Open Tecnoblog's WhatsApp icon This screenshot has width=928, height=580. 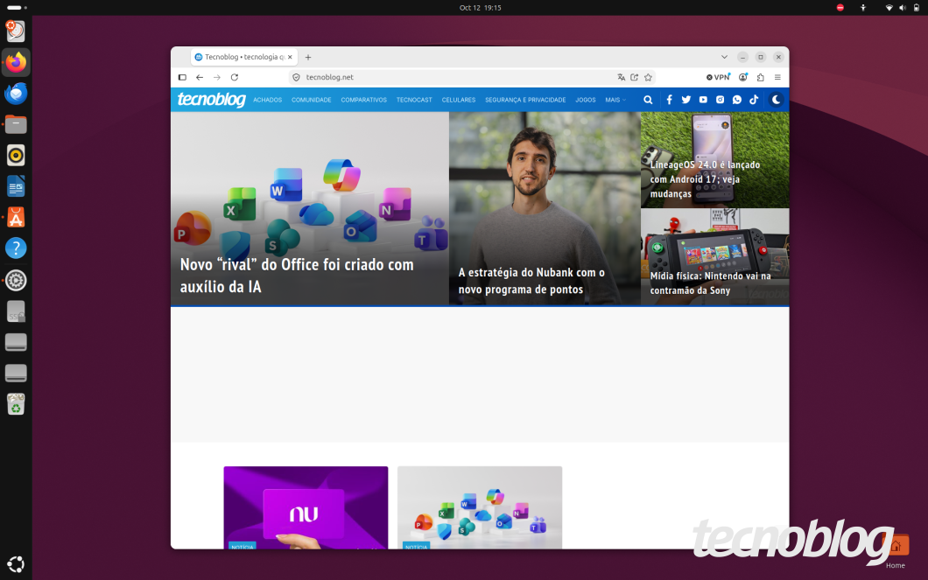tap(737, 100)
